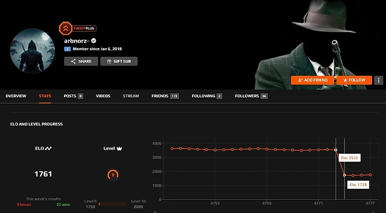Click the chart point labeled Elo: 3530
Screen dimensions: 386x213
336,150
